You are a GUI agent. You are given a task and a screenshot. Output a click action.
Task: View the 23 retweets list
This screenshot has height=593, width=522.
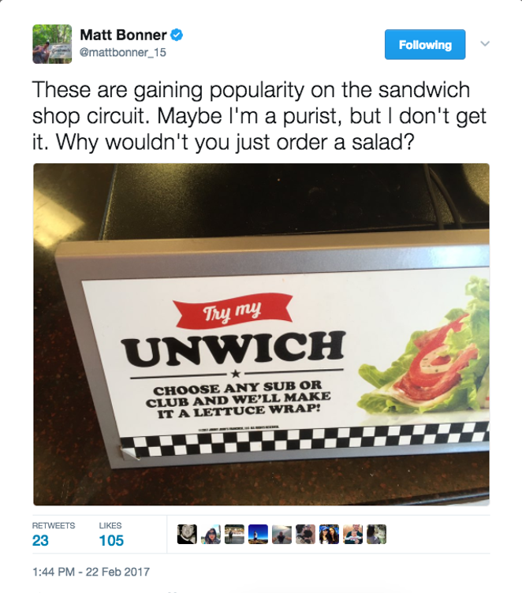coord(54,535)
